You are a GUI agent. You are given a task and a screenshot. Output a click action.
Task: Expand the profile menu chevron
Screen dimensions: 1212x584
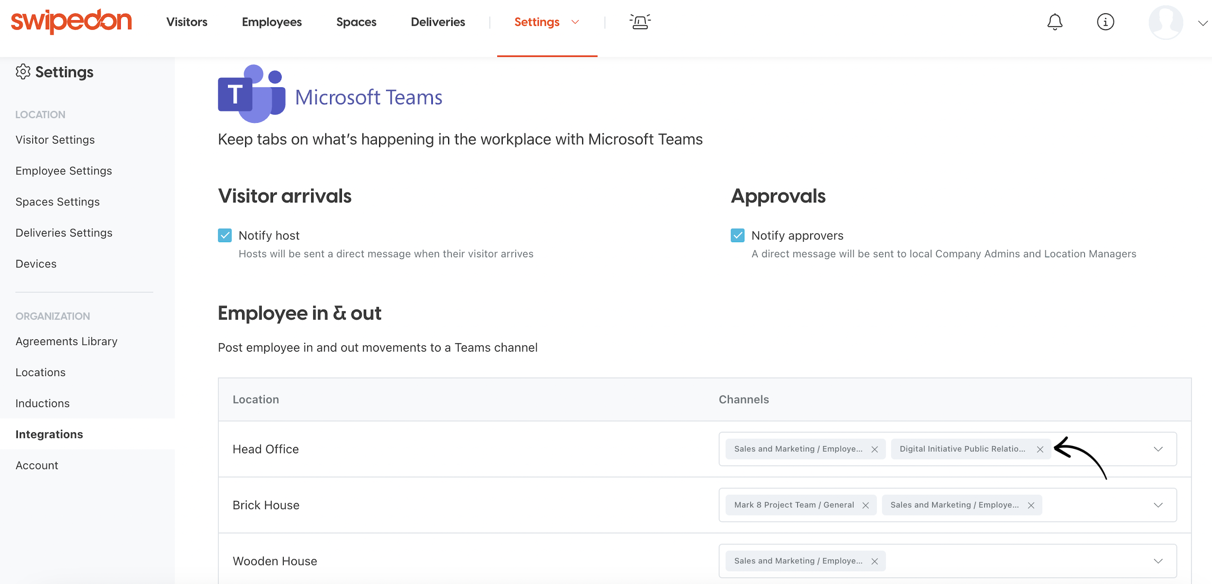pyautogui.click(x=1203, y=23)
